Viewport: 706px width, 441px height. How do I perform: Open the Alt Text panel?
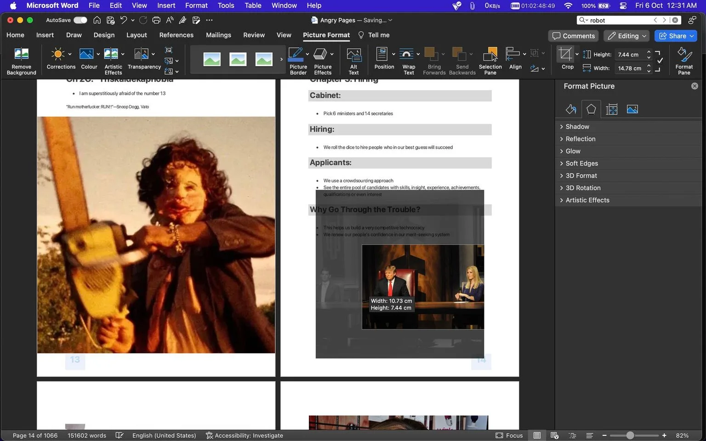(353, 61)
